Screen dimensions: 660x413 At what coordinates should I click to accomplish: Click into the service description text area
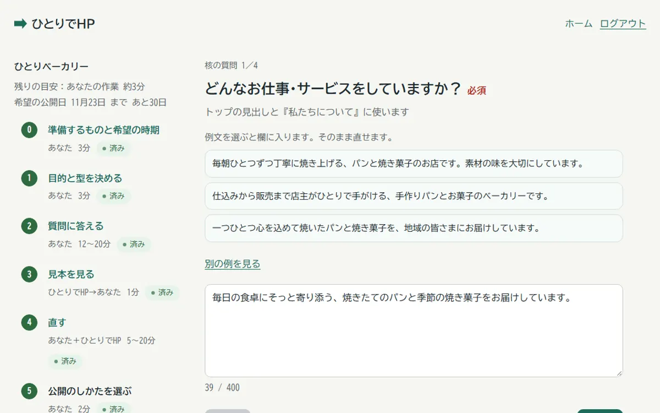point(414,330)
